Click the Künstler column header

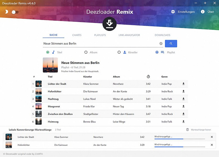88,77
